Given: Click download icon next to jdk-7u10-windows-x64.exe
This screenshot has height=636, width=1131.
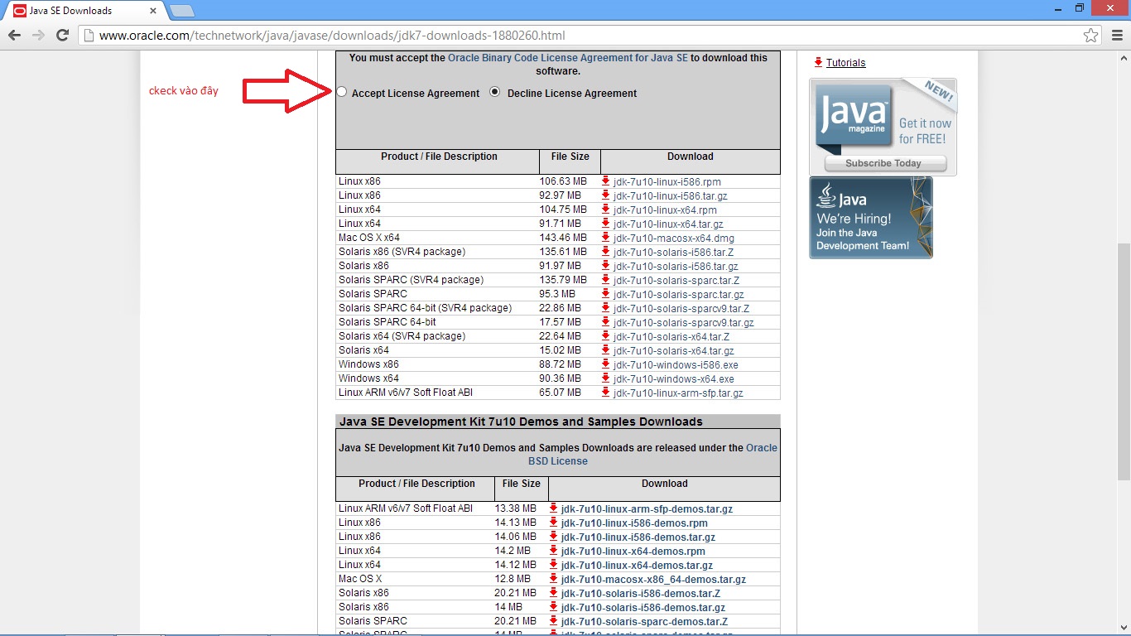Looking at the screenshot, I should 604,378.
